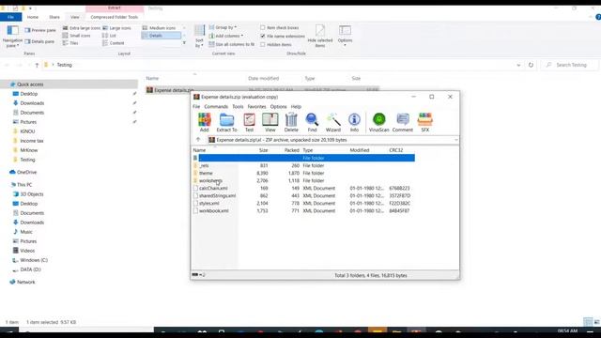
Task: Open WinRAR Favorites menu
Action: [x=256, y=106]
